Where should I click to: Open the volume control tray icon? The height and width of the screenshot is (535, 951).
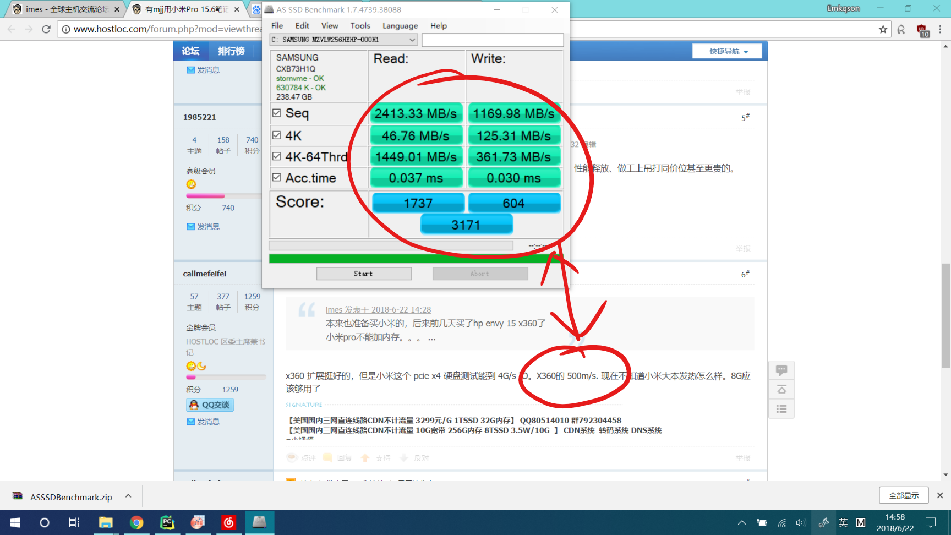click(801, 522)
